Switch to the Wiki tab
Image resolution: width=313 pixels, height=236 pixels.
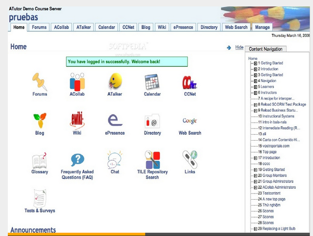(x=162, y=28)
